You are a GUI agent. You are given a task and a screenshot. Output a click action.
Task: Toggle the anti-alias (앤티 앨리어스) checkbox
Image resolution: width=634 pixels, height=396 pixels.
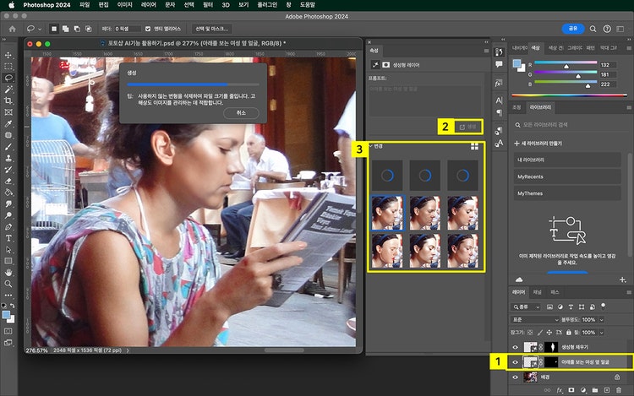pos(147,28)
